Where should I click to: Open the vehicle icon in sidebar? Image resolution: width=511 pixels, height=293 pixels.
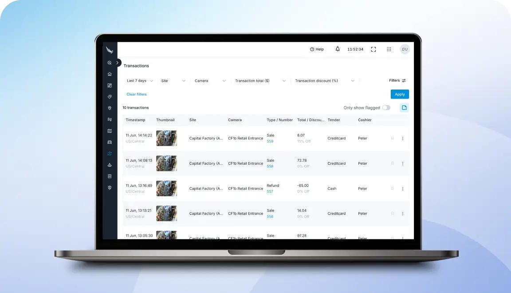110,142
